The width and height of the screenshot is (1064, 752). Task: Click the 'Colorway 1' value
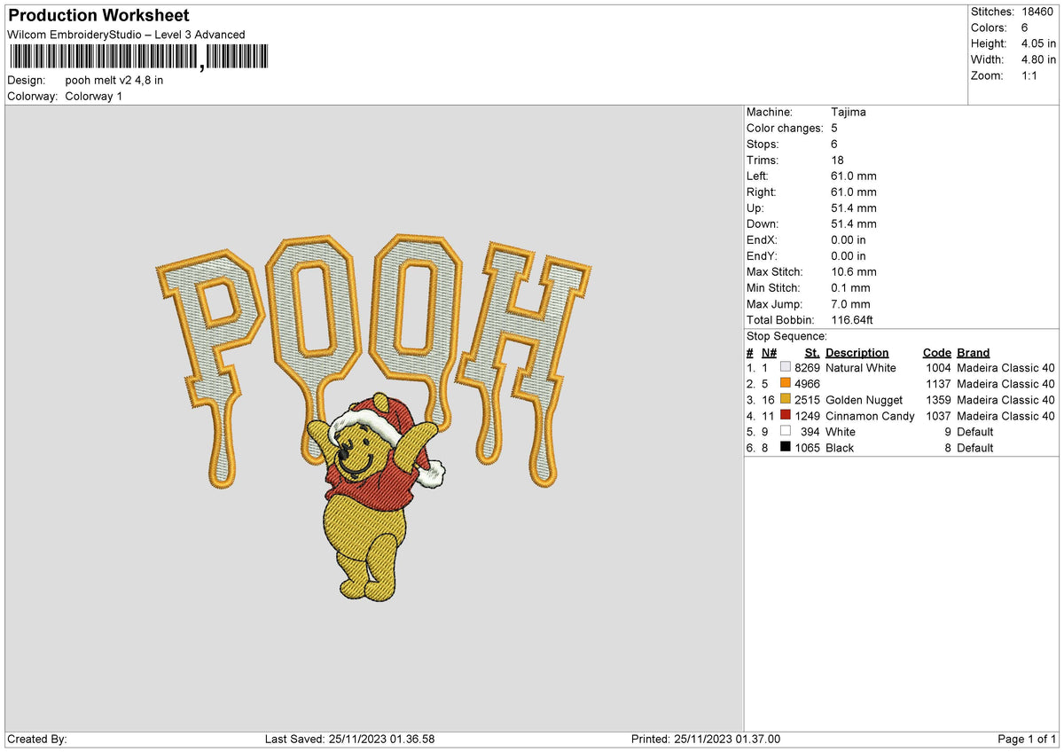tap(94, 96)
